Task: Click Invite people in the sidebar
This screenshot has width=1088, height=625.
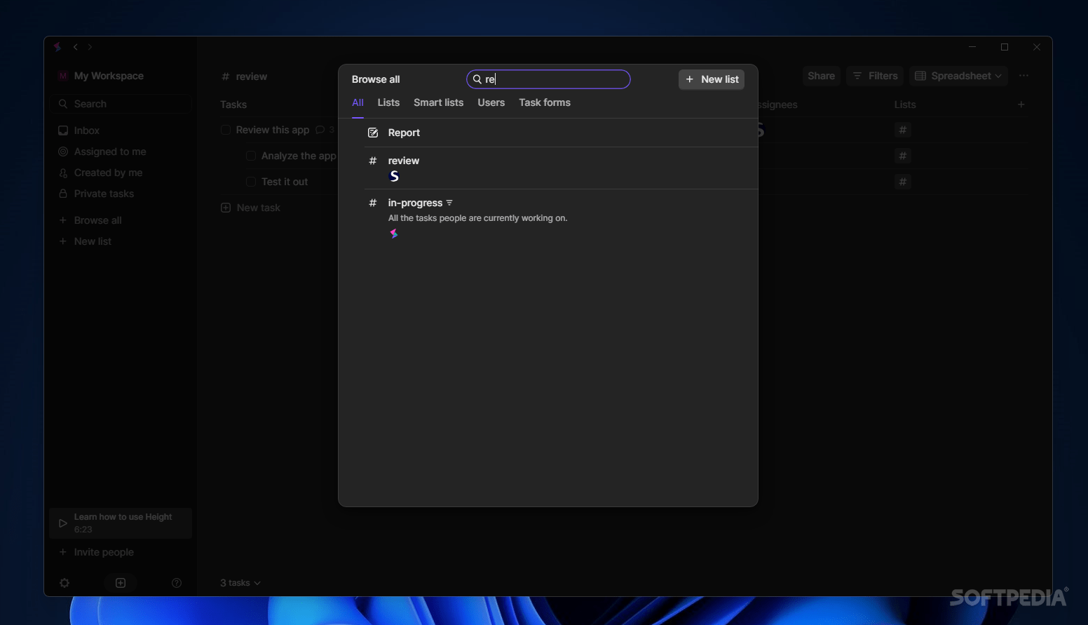Action: 97,552
